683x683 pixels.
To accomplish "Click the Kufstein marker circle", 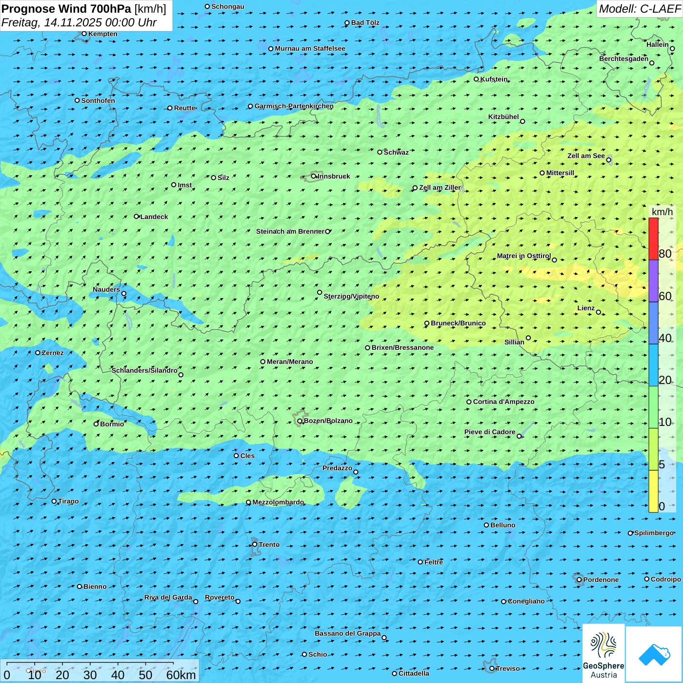I will 477,79.
